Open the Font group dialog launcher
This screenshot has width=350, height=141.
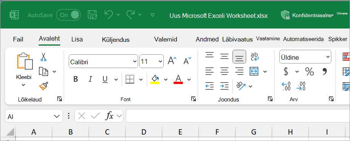coord(194,99)
